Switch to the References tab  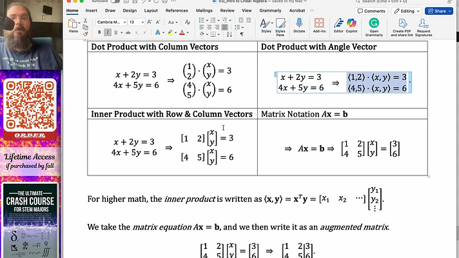click(177, 10)
